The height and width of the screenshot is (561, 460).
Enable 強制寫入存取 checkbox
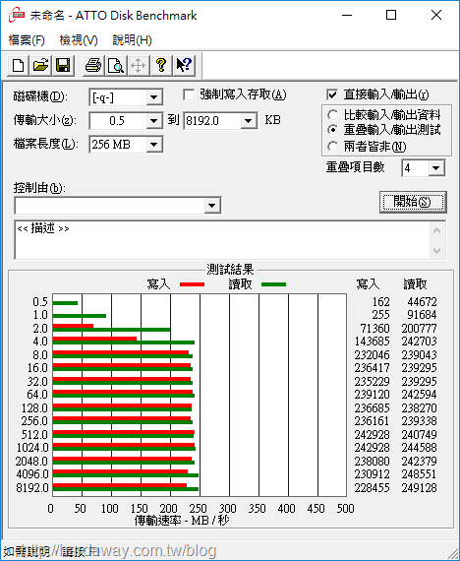[x=189, y=94]
